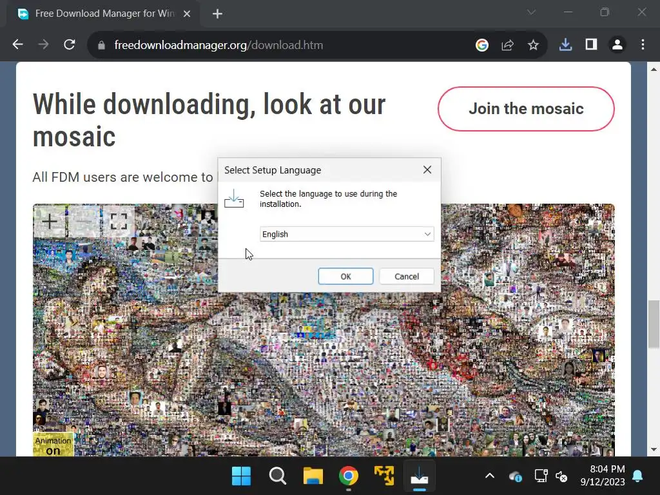Viewport: 660px width, 495px height.
Task: Confirm language with OK button
Action: 345,276
